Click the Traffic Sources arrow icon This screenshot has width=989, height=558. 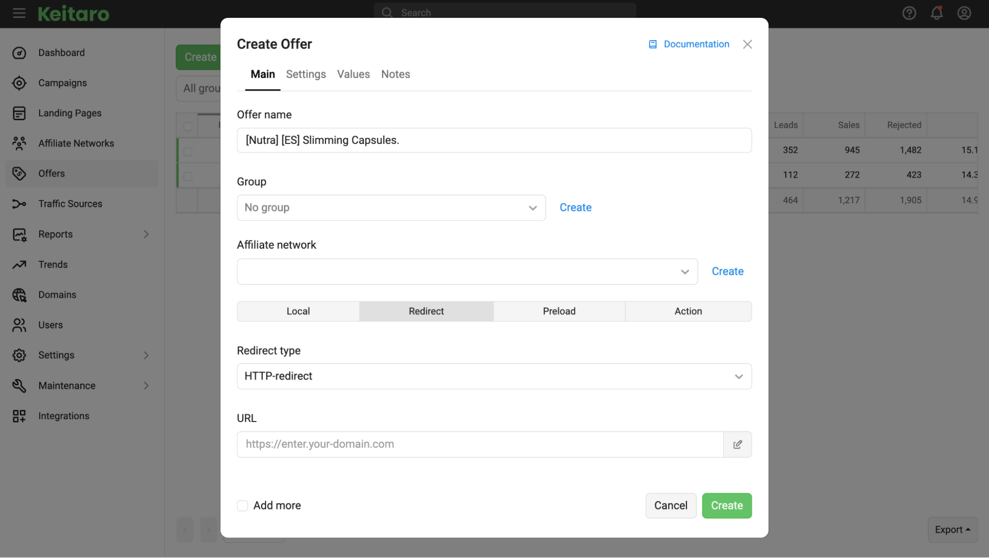tap(19, 204)
